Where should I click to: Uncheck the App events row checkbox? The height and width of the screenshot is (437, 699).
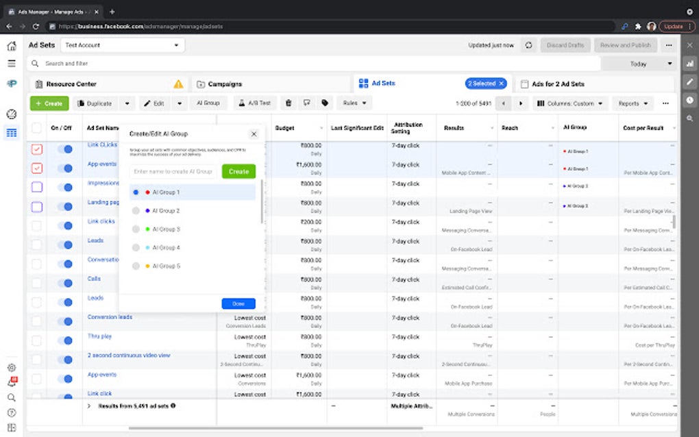coord(37,168)
